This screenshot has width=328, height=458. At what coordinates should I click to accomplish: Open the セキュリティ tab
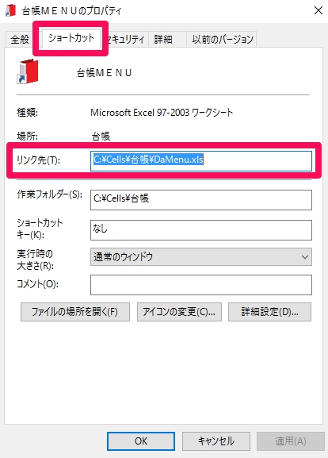[x=126, y=39]
